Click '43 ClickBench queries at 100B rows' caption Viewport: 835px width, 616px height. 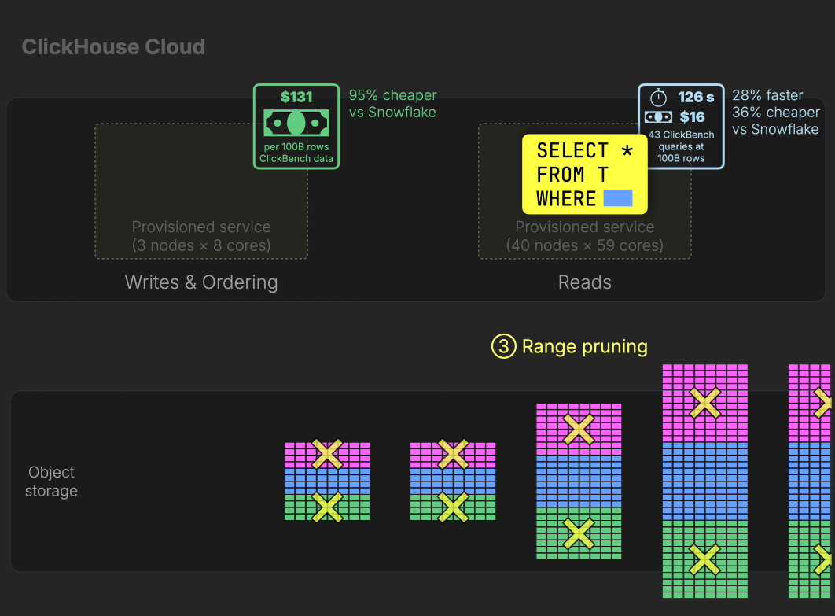[681, 146]
